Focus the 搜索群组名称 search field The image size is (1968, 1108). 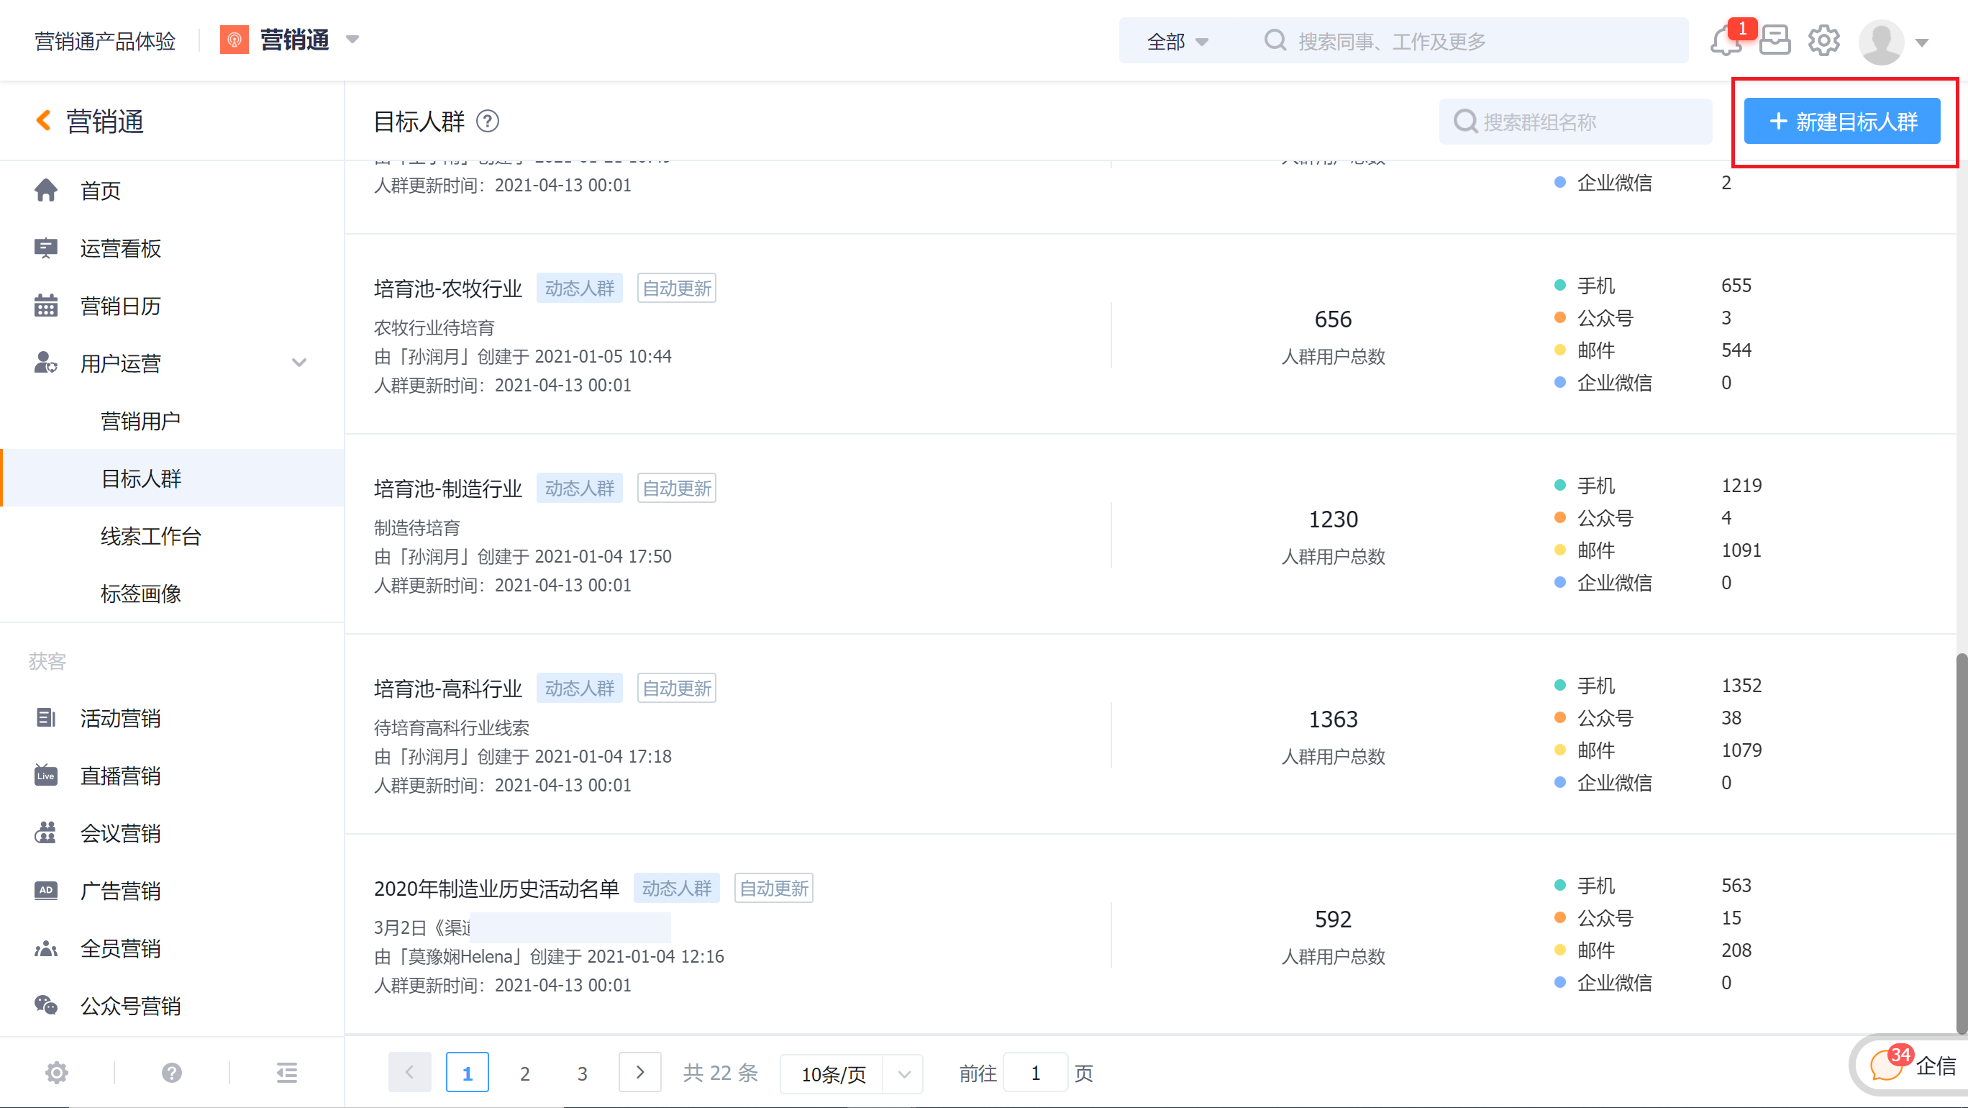pyautogui.click(x=1575, y=122)
